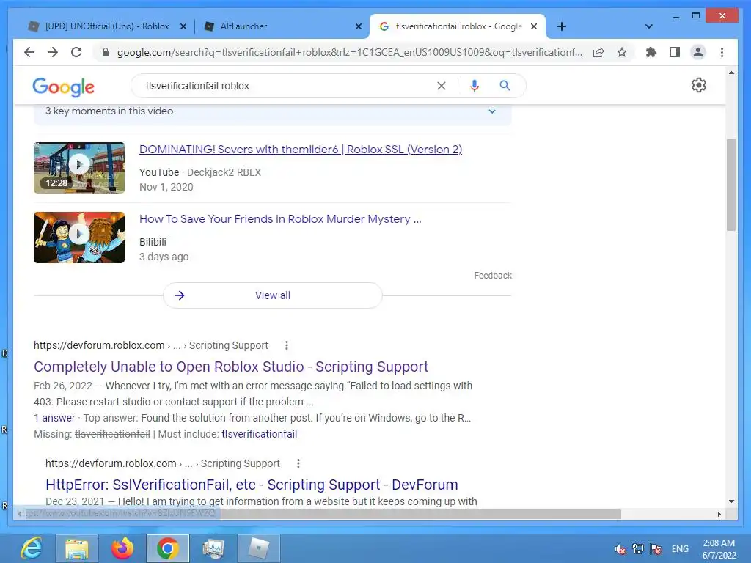Play the Murder Mystery Bilibili thumbnail
751x563 pixels.
coord(79,238)
